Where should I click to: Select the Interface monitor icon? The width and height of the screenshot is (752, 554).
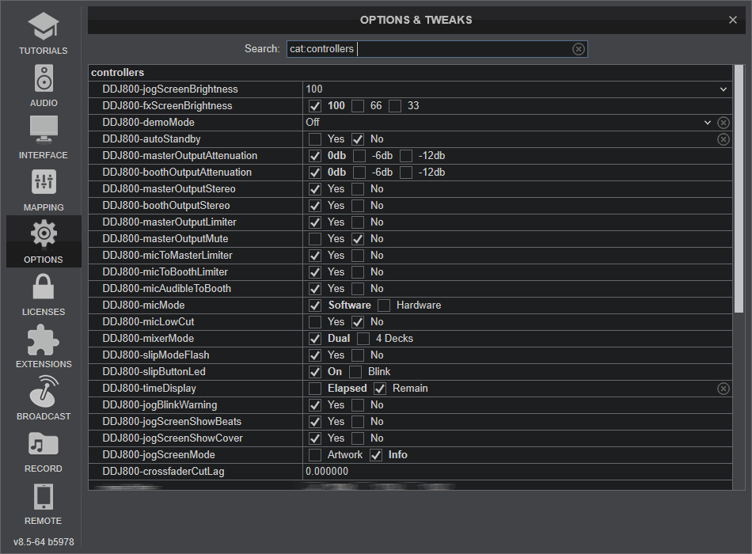(x=44, y=131)
